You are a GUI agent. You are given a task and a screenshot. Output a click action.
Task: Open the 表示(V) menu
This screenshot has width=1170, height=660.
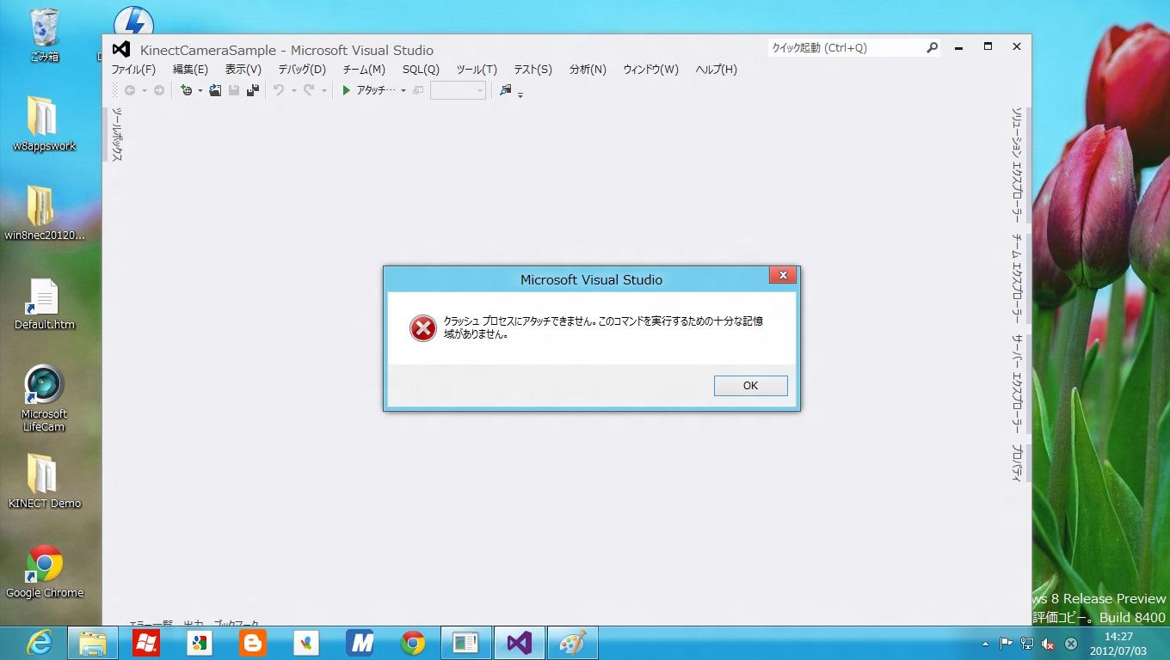click(x=243, y=70)
